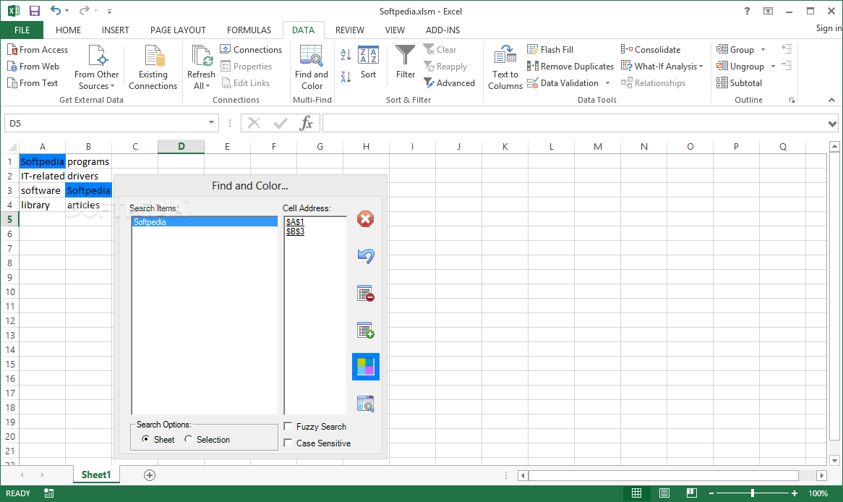The width and height of the screenshot is (843, 502).
Task: Open the FILE tab
Action: (x=22, y=30)
